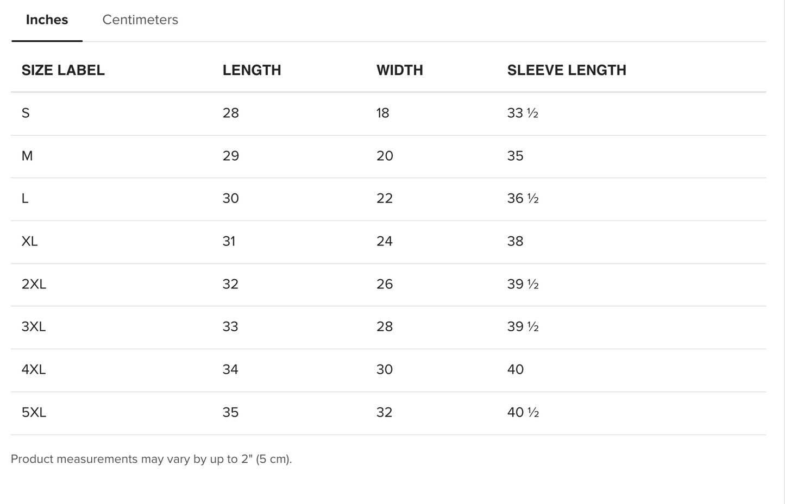Viewport: 785px width, 504px height.
Task: Select the L size row label
Action: [x=25, y=198]
